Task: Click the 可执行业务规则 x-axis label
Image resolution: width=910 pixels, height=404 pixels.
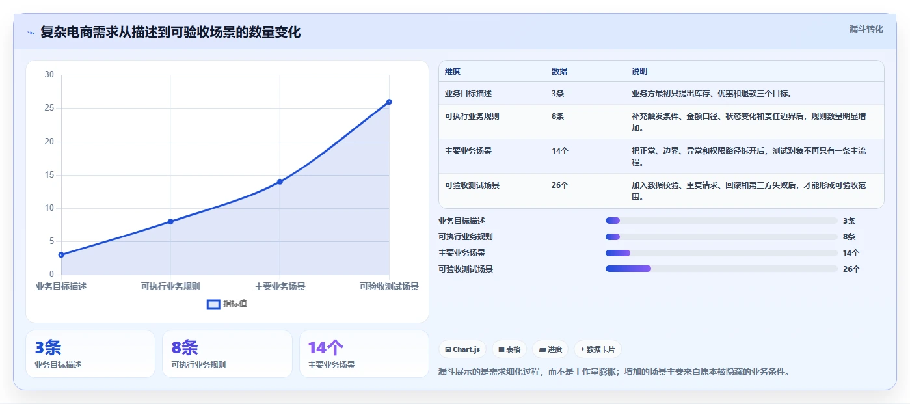Action: [x=170, y=286]
